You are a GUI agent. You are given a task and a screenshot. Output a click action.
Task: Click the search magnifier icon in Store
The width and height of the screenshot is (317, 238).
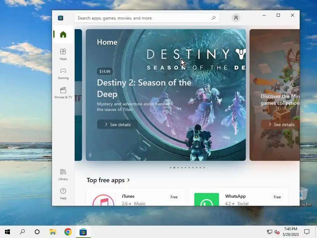[214, 18]
